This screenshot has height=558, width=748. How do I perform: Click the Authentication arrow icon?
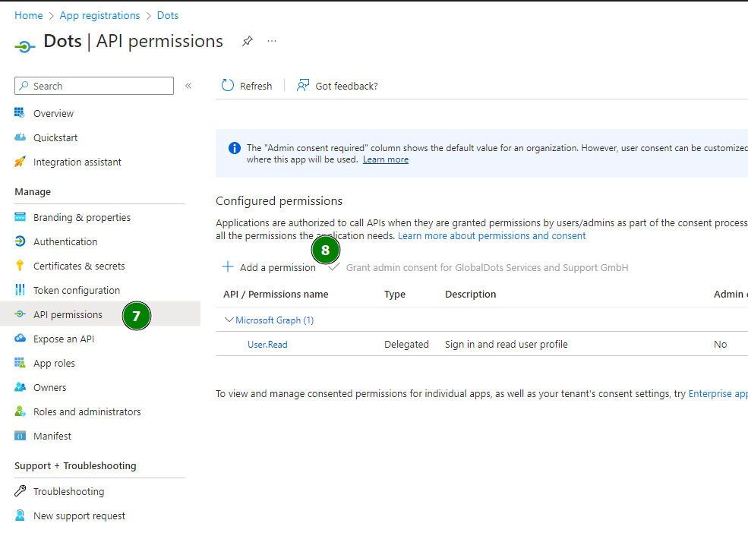click(20, 241)
